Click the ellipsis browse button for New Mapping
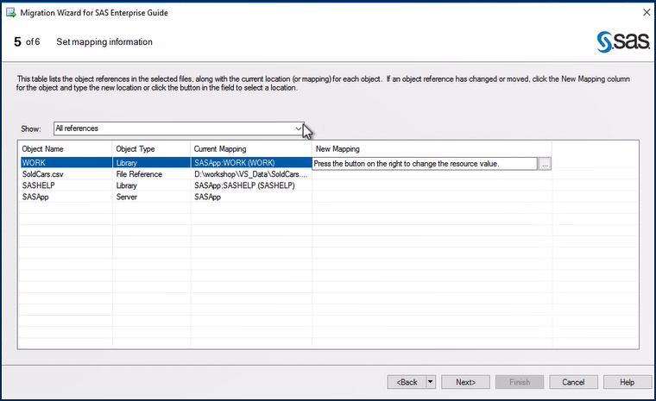 pos(545,163)
